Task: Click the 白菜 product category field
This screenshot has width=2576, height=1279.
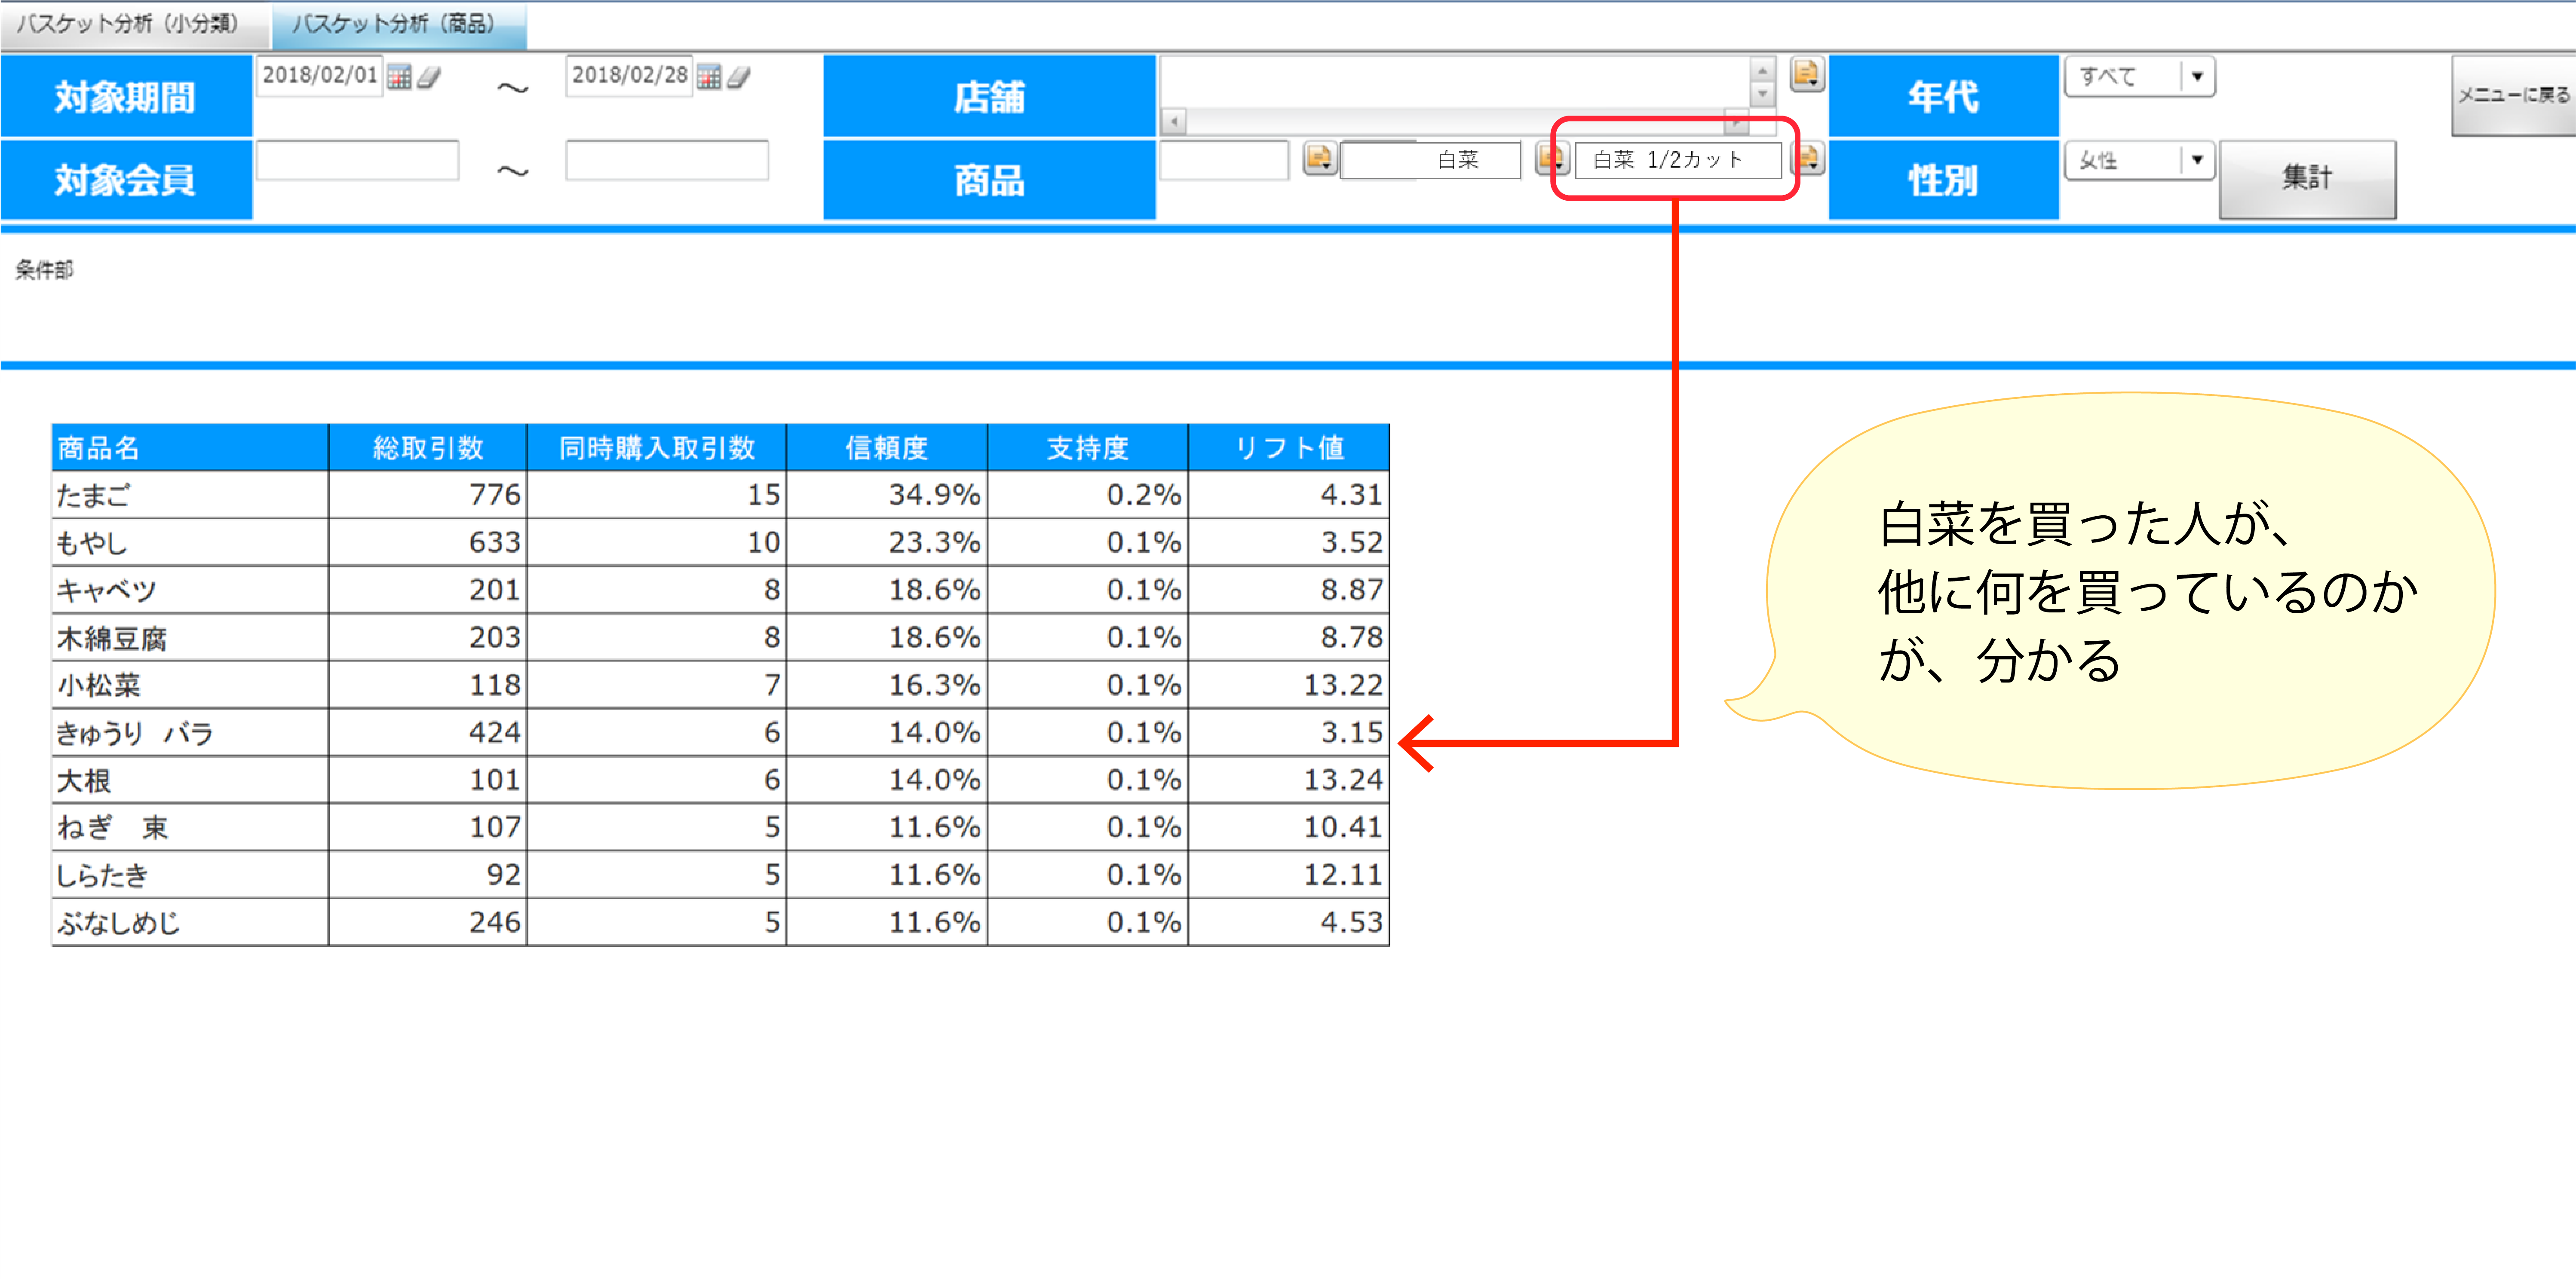Action: (1430, 160)
